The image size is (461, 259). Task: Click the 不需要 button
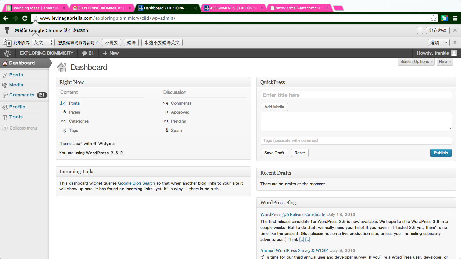click(x=111, y=42)
